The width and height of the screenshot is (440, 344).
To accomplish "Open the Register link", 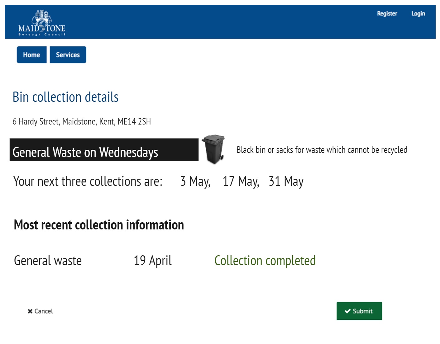I will pos(387,14).
